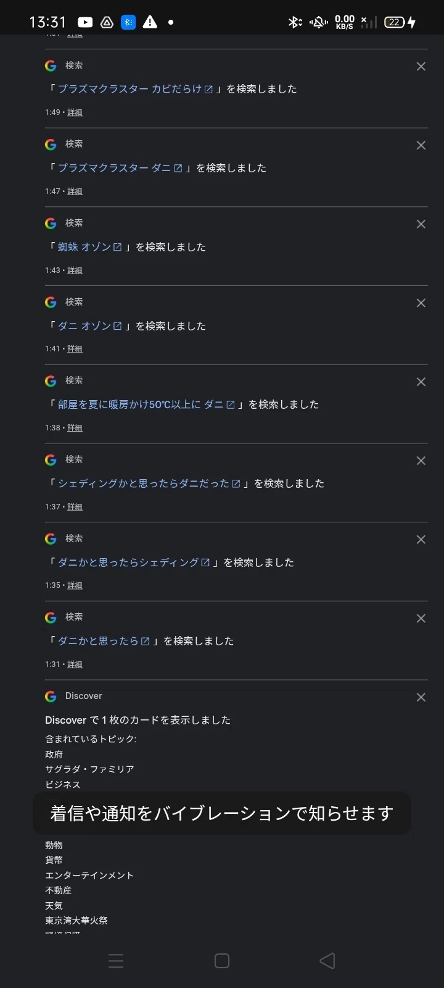Viewport: 444px width, 988px height.
Task: Remove the ダニかと思ったらシェディング search entry
Action: [x=421, y=540]
